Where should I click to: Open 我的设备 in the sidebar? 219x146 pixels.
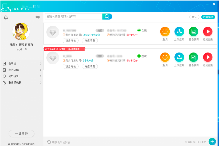(x=22, y=76)
